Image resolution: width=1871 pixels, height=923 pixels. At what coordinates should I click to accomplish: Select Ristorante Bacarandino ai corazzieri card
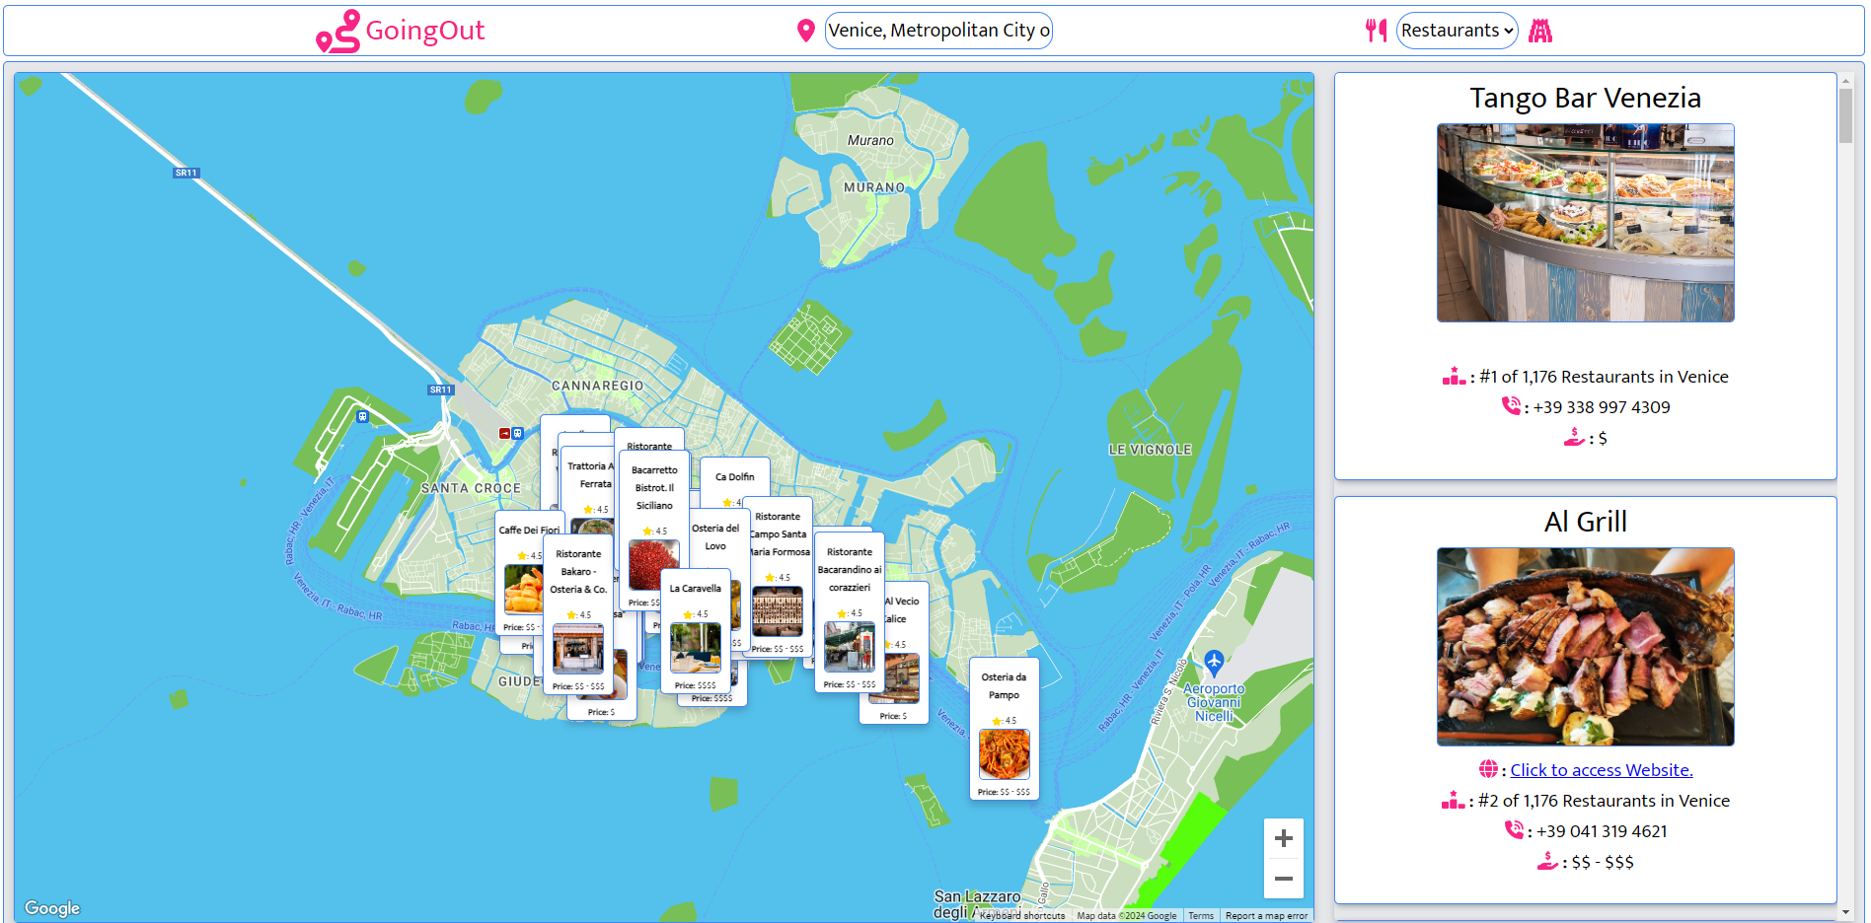pos(850,612)
